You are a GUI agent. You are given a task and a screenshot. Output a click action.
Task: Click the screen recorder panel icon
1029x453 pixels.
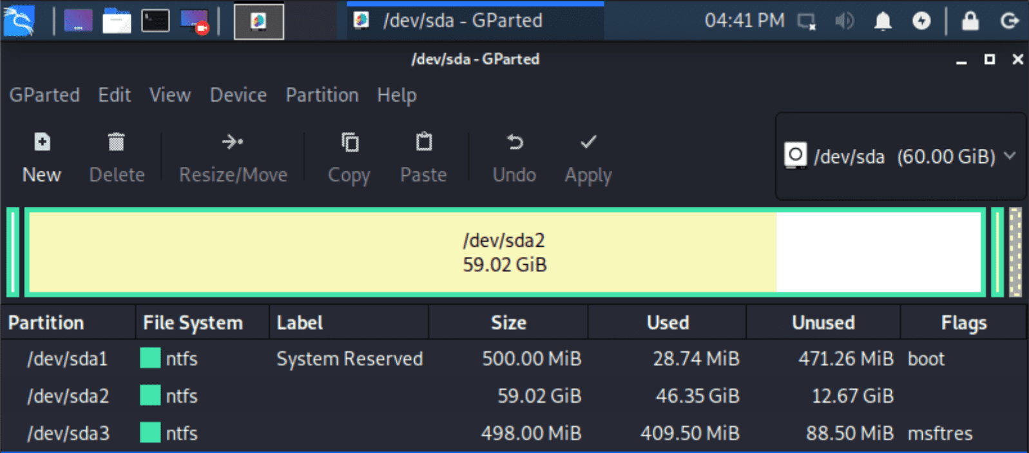(x=195, y=21)
